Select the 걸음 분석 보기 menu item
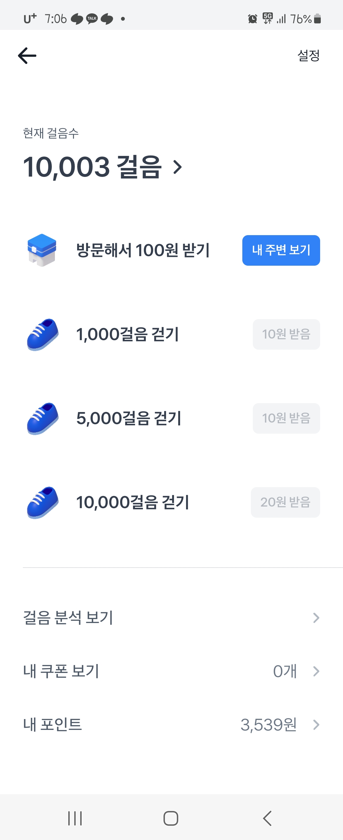This screenshot has width=343, height=840. point(68,618)
